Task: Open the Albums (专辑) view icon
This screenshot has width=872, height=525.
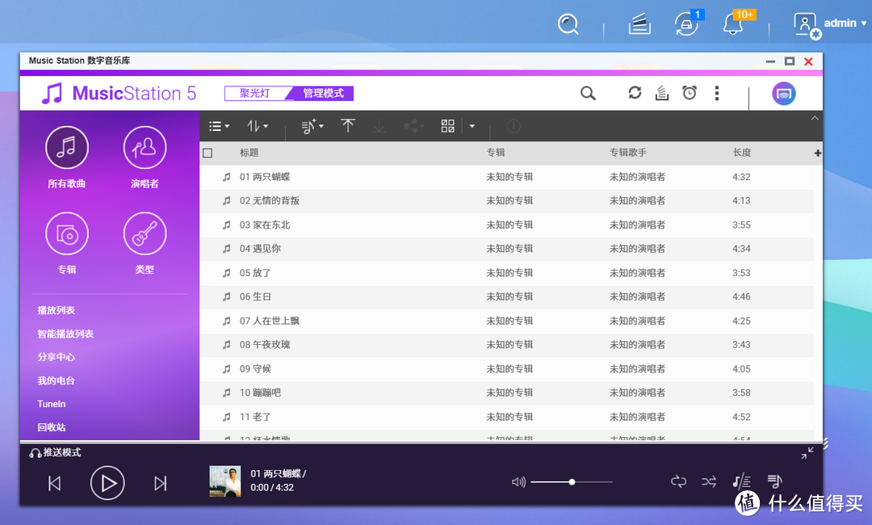Action: point(67,234)
